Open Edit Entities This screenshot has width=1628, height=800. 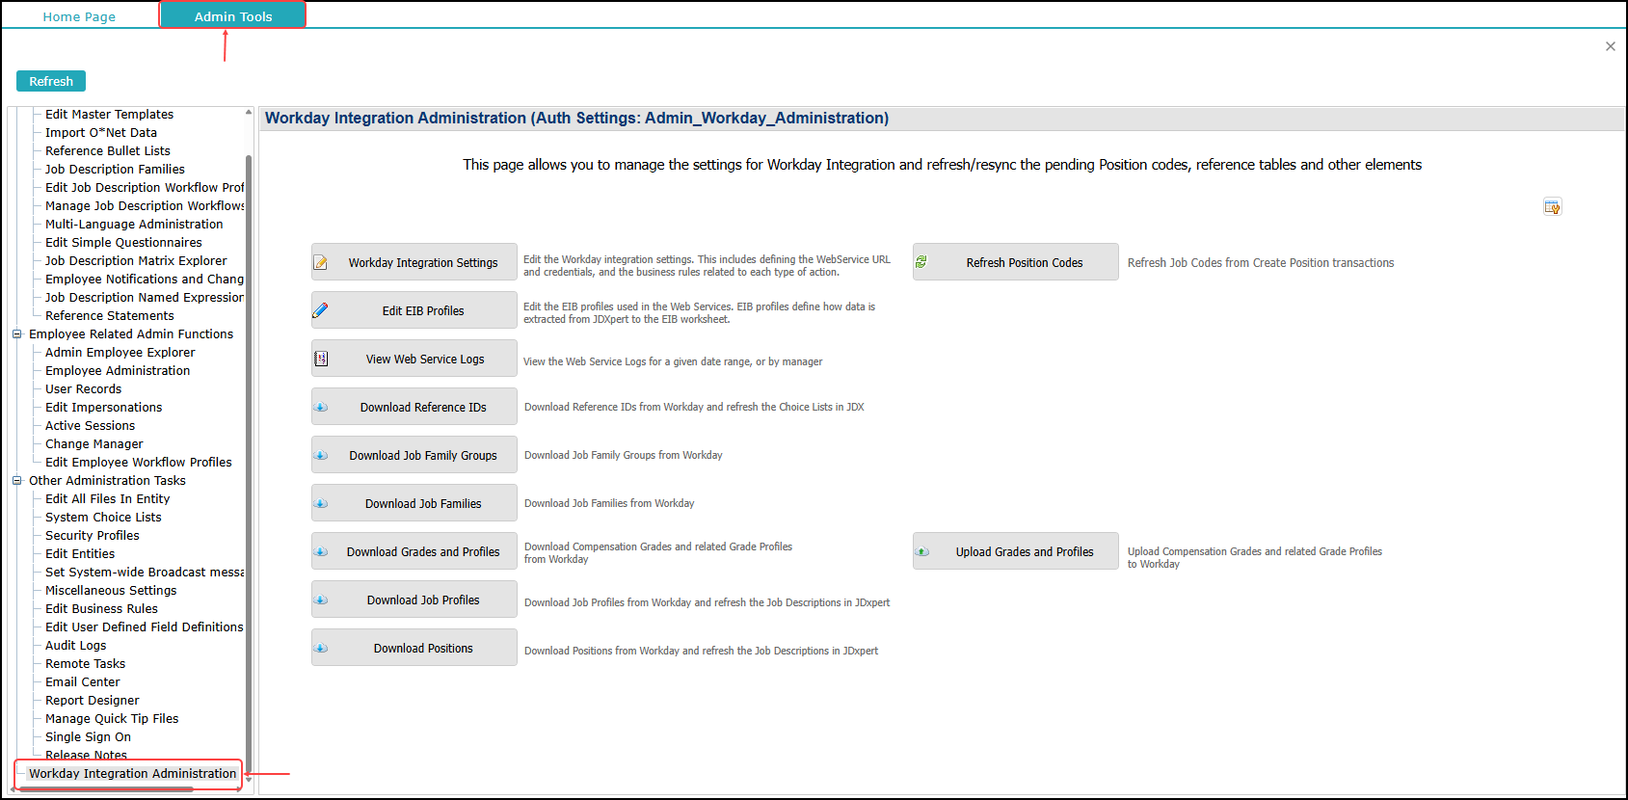click(x=80, y=554)
